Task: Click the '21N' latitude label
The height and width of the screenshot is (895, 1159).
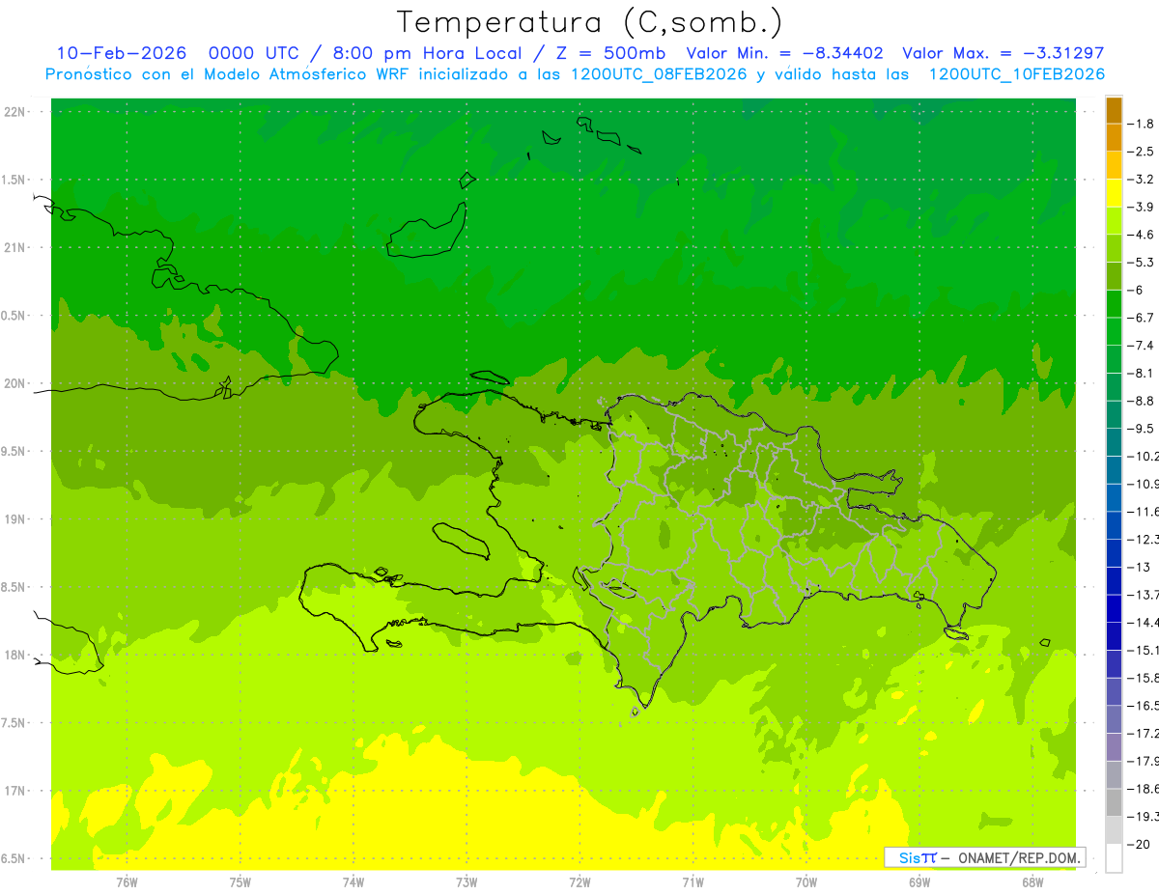Action: coord(15,247)
